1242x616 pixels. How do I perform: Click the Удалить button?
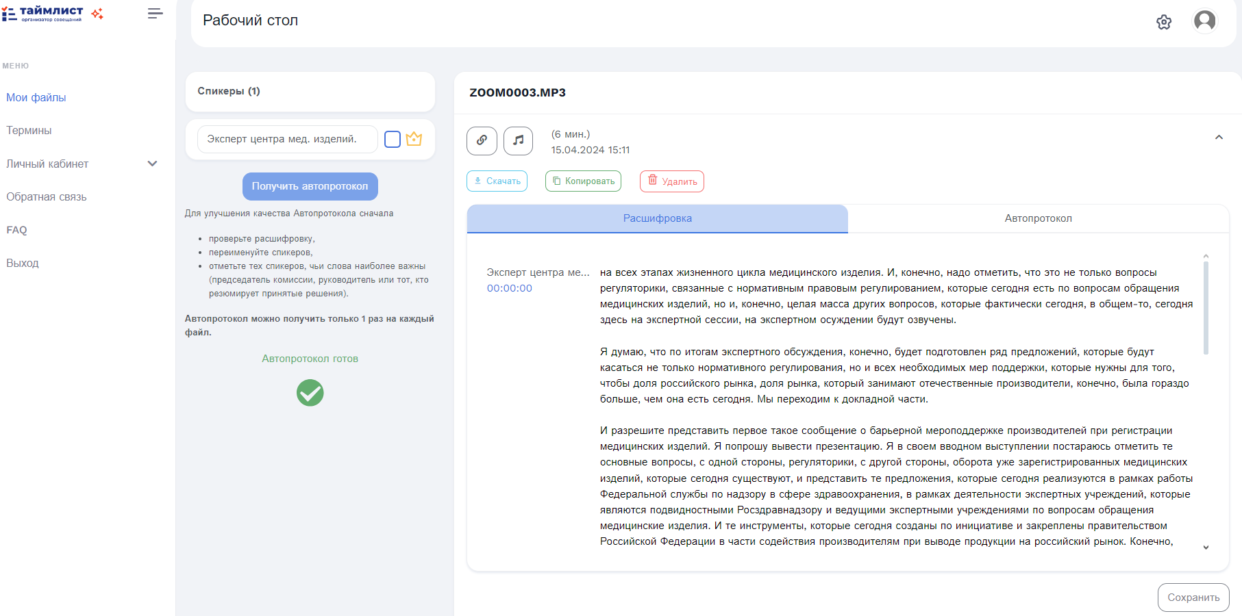pos(671,181)
